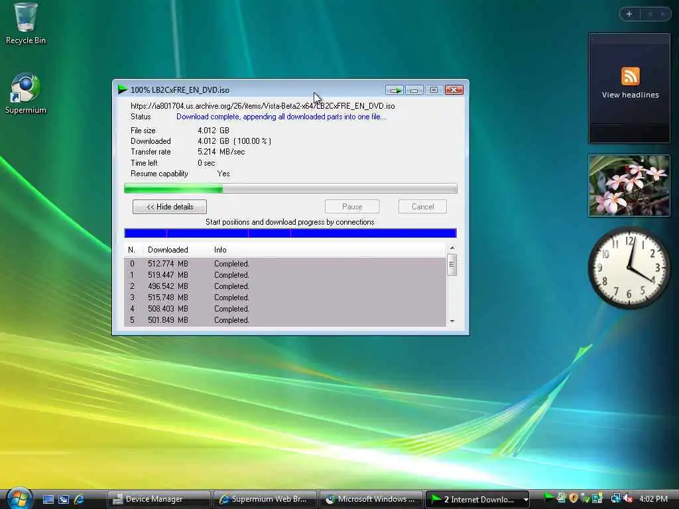Screen dimensions: 679x509
Task: Click the IDM green flag title bar icon
Action: [x=122, y=89]
